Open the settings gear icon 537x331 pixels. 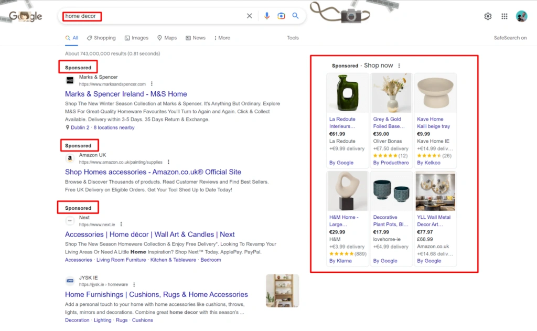point(488,16)
